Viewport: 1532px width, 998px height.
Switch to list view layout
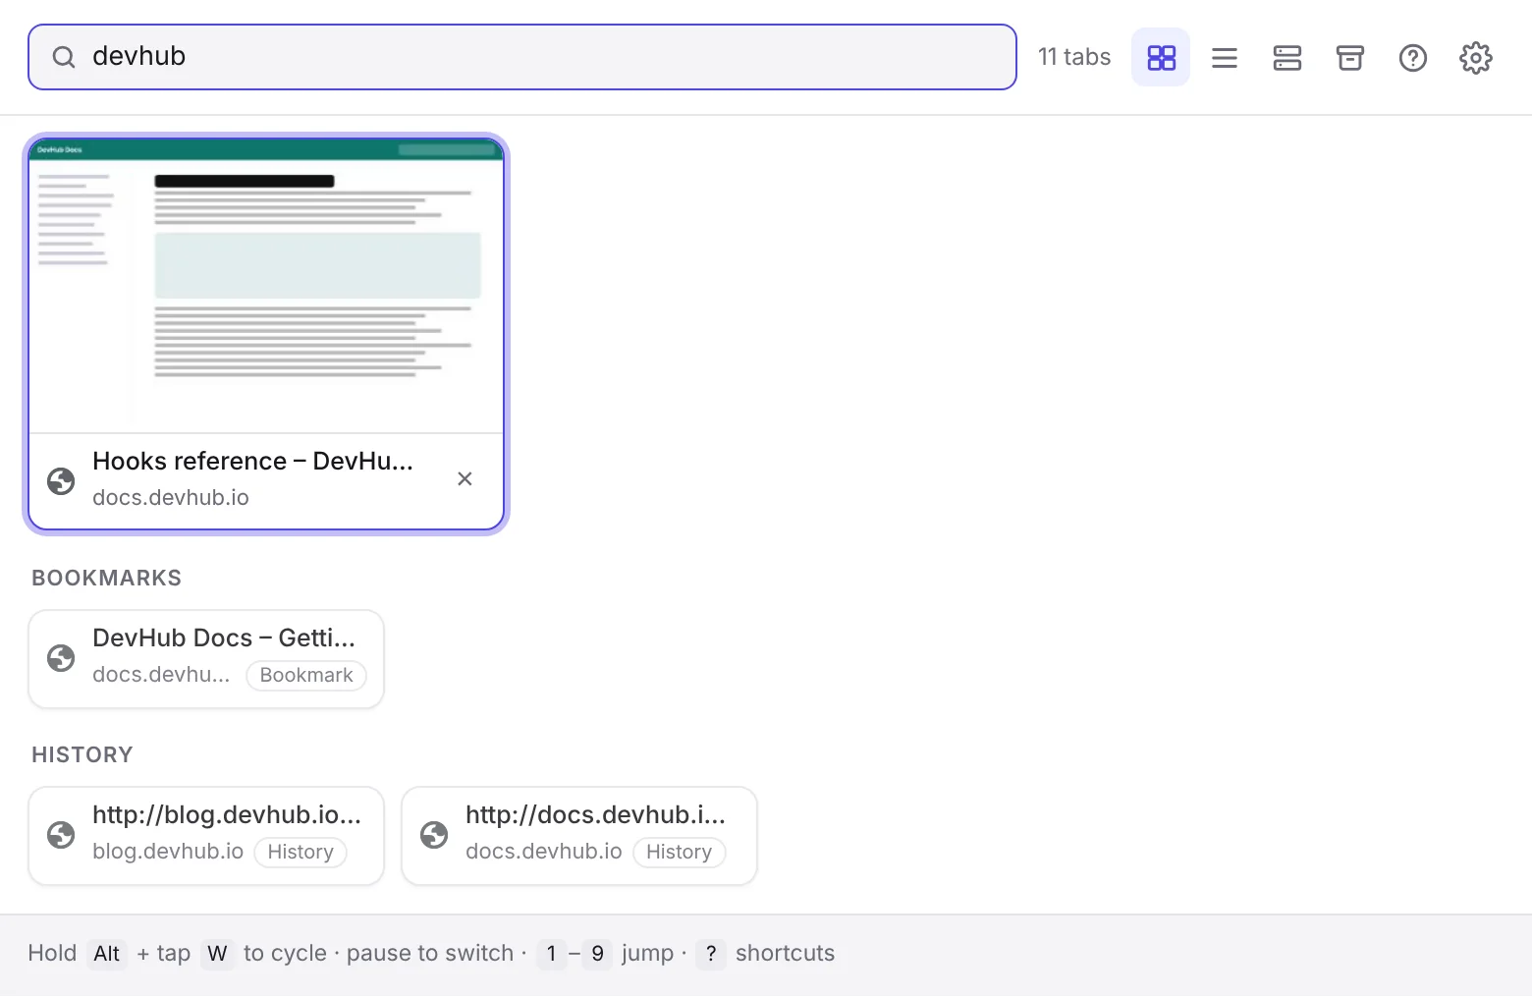pos(1224,58)
